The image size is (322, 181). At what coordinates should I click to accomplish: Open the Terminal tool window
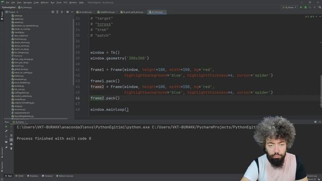tap(47, 176)
